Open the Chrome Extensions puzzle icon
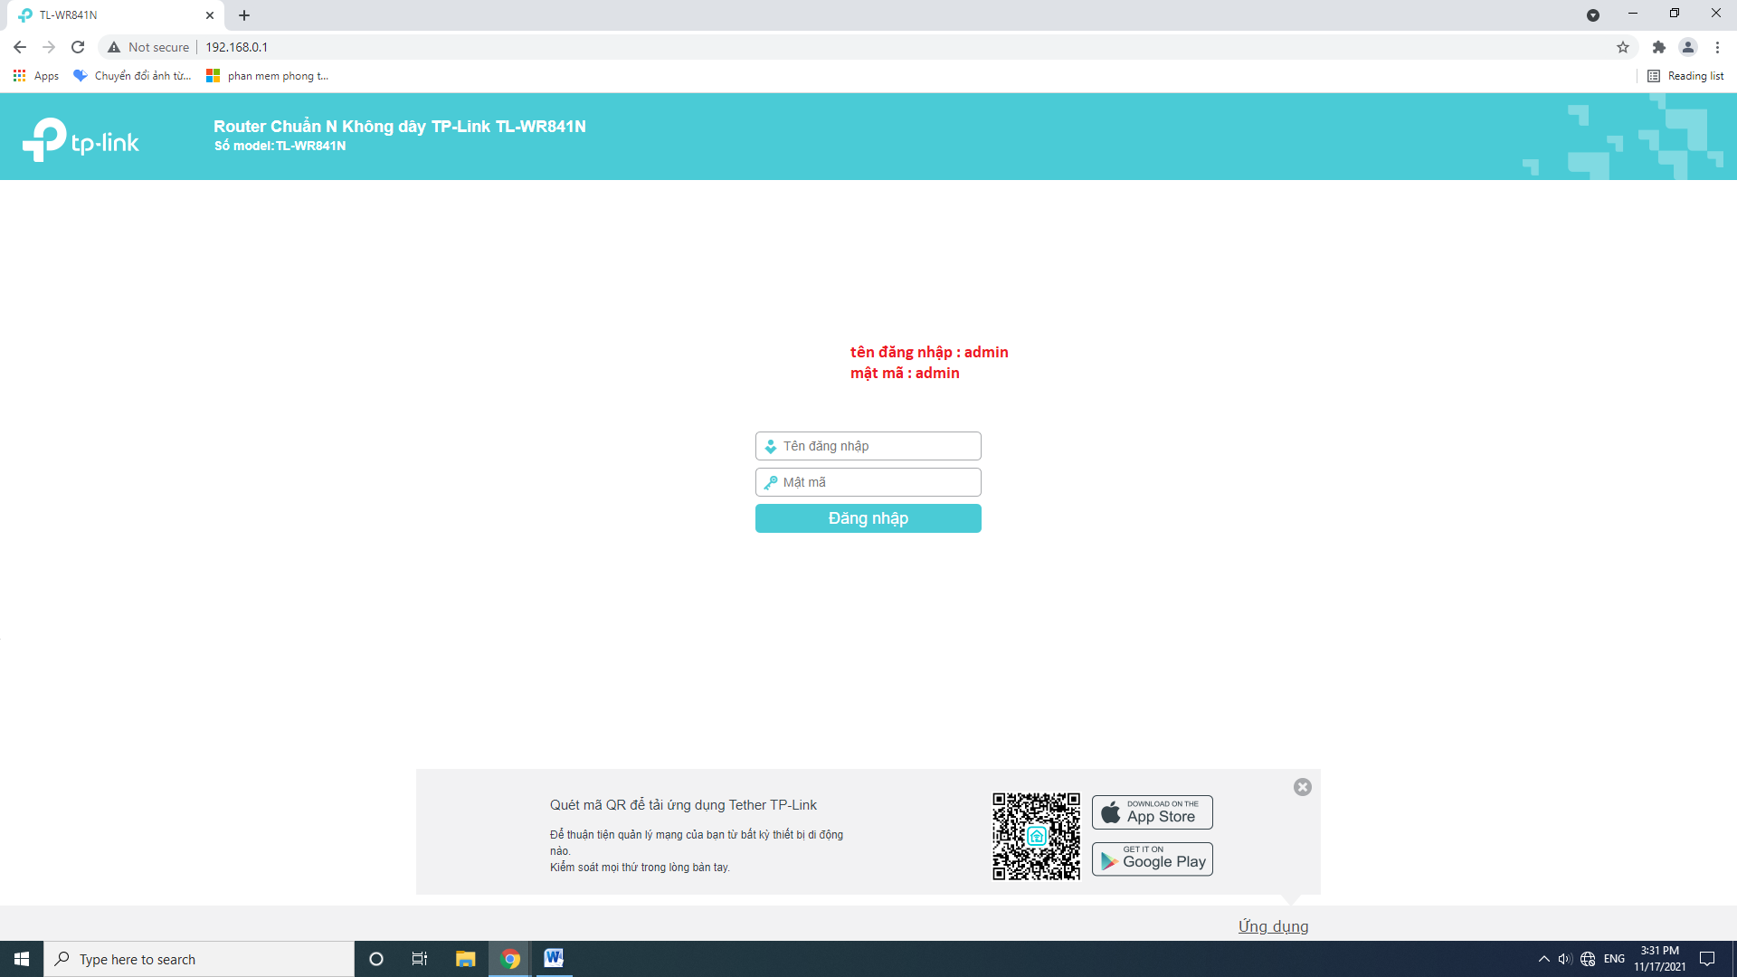This screenshot has height=977, width=1737. click(x=1658, y=47)
